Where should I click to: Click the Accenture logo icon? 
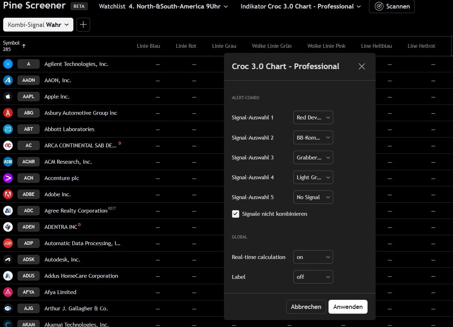[x=8, y=178]
